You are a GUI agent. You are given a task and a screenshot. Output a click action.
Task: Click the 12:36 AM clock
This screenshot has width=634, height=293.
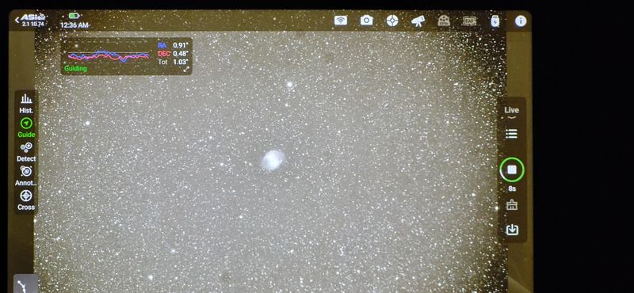pyautogui.click(x=74, y=25)
